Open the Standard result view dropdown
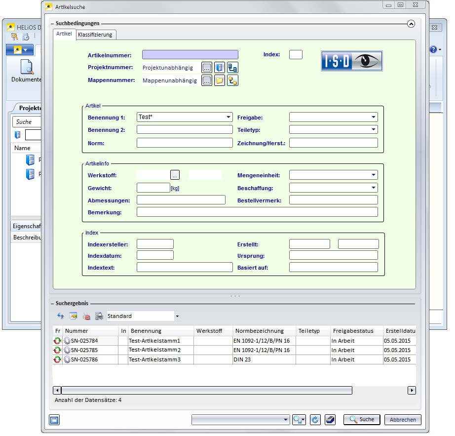455x436 pixels. coord(177,316)
